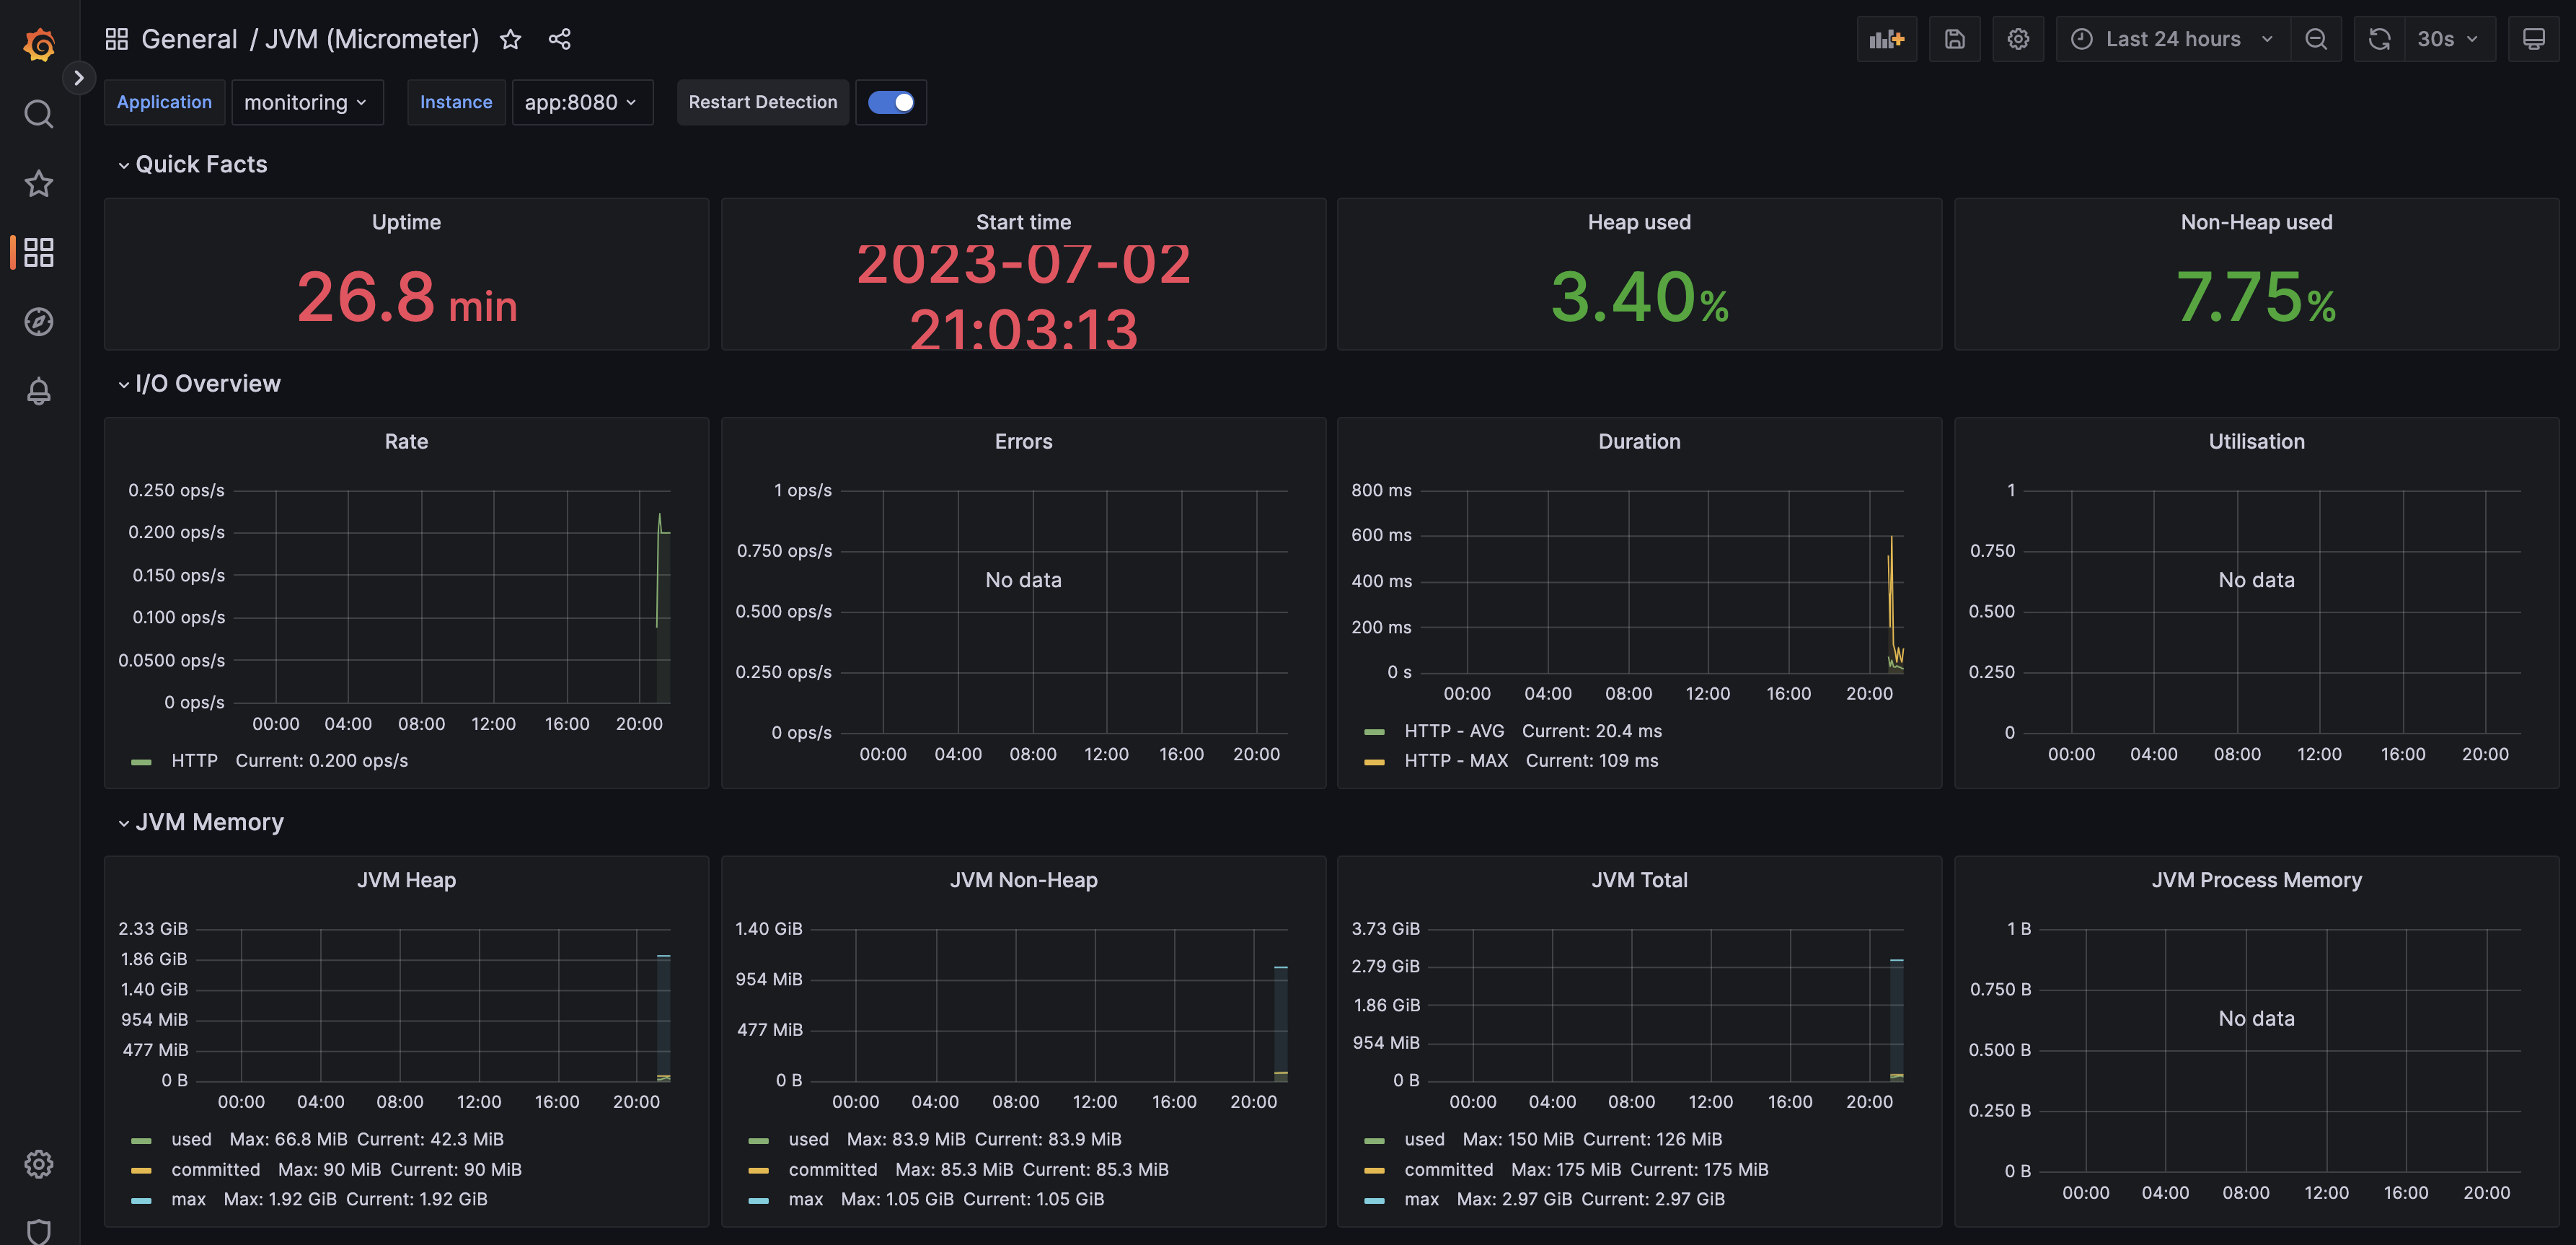Open the monitoring application dropdown
Image resolution: width=2576 pixels, height=1245 pixels.
click(x=306, y=102)
